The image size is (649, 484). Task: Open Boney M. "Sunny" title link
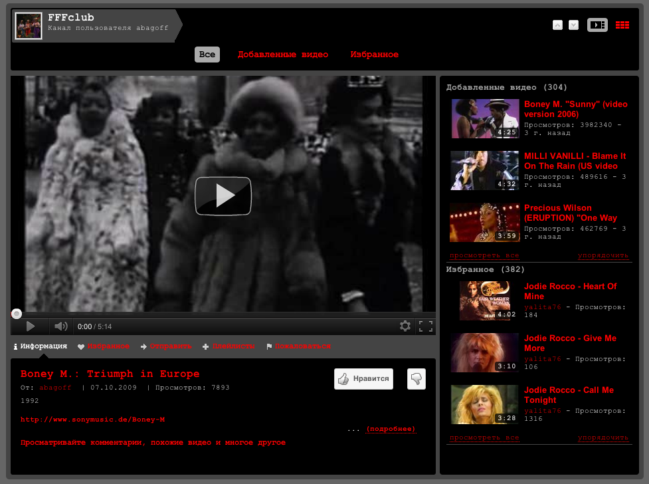click(576, 110)
